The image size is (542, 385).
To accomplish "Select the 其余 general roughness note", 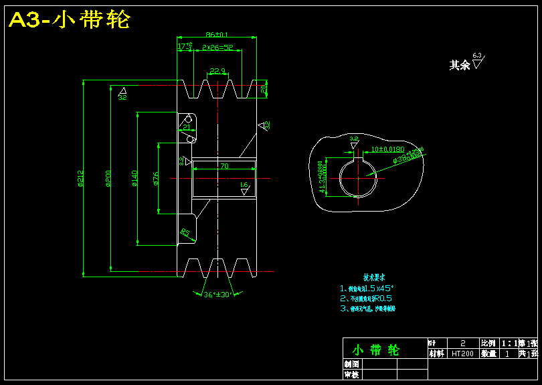I will (x=460, y=65).
